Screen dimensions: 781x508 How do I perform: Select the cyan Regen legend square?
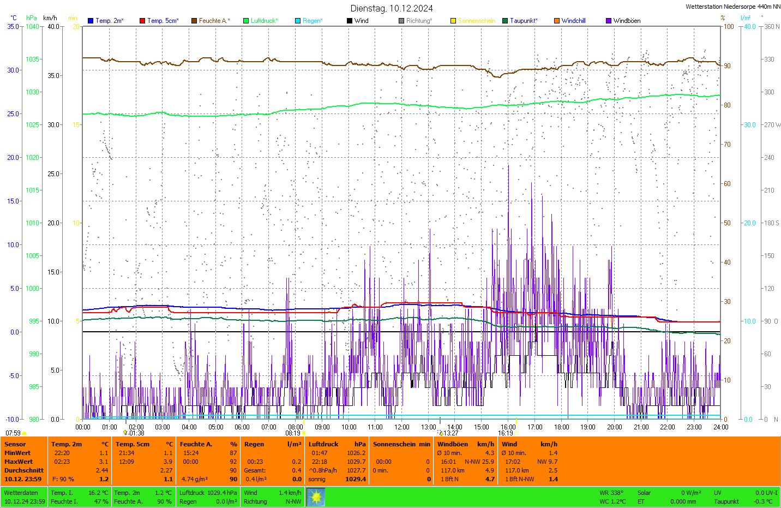[298, 21]
